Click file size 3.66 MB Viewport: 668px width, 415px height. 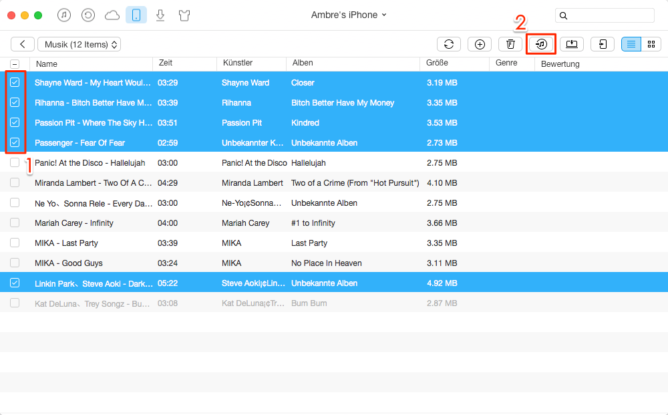click(x=442, y=223)
